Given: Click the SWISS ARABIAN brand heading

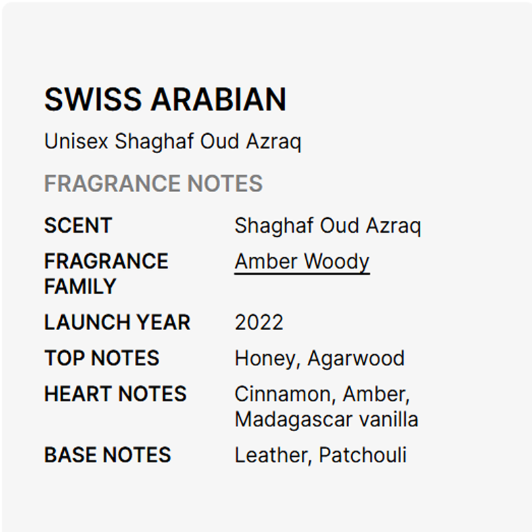Looking at the screenshot, I should [x=165, y=100].
